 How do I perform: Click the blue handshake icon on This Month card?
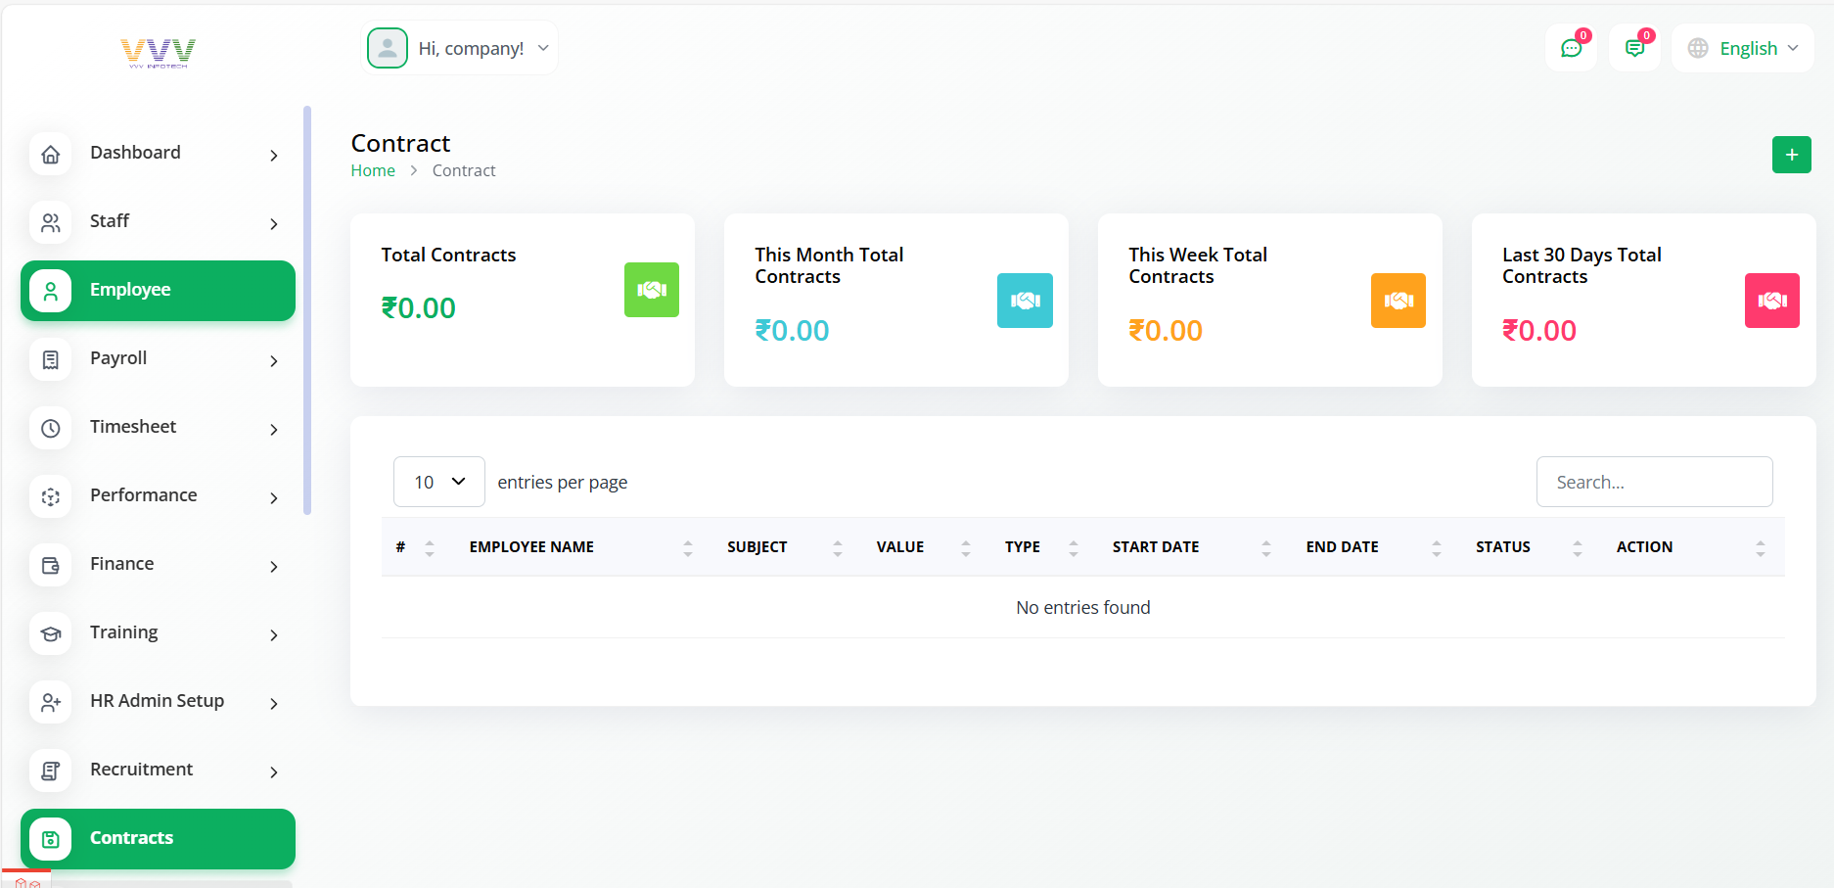point(1025,301)
